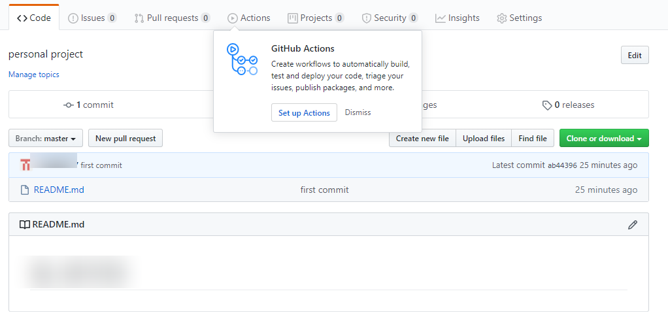Click the first commit message in README.md row

tap(324, 190)
